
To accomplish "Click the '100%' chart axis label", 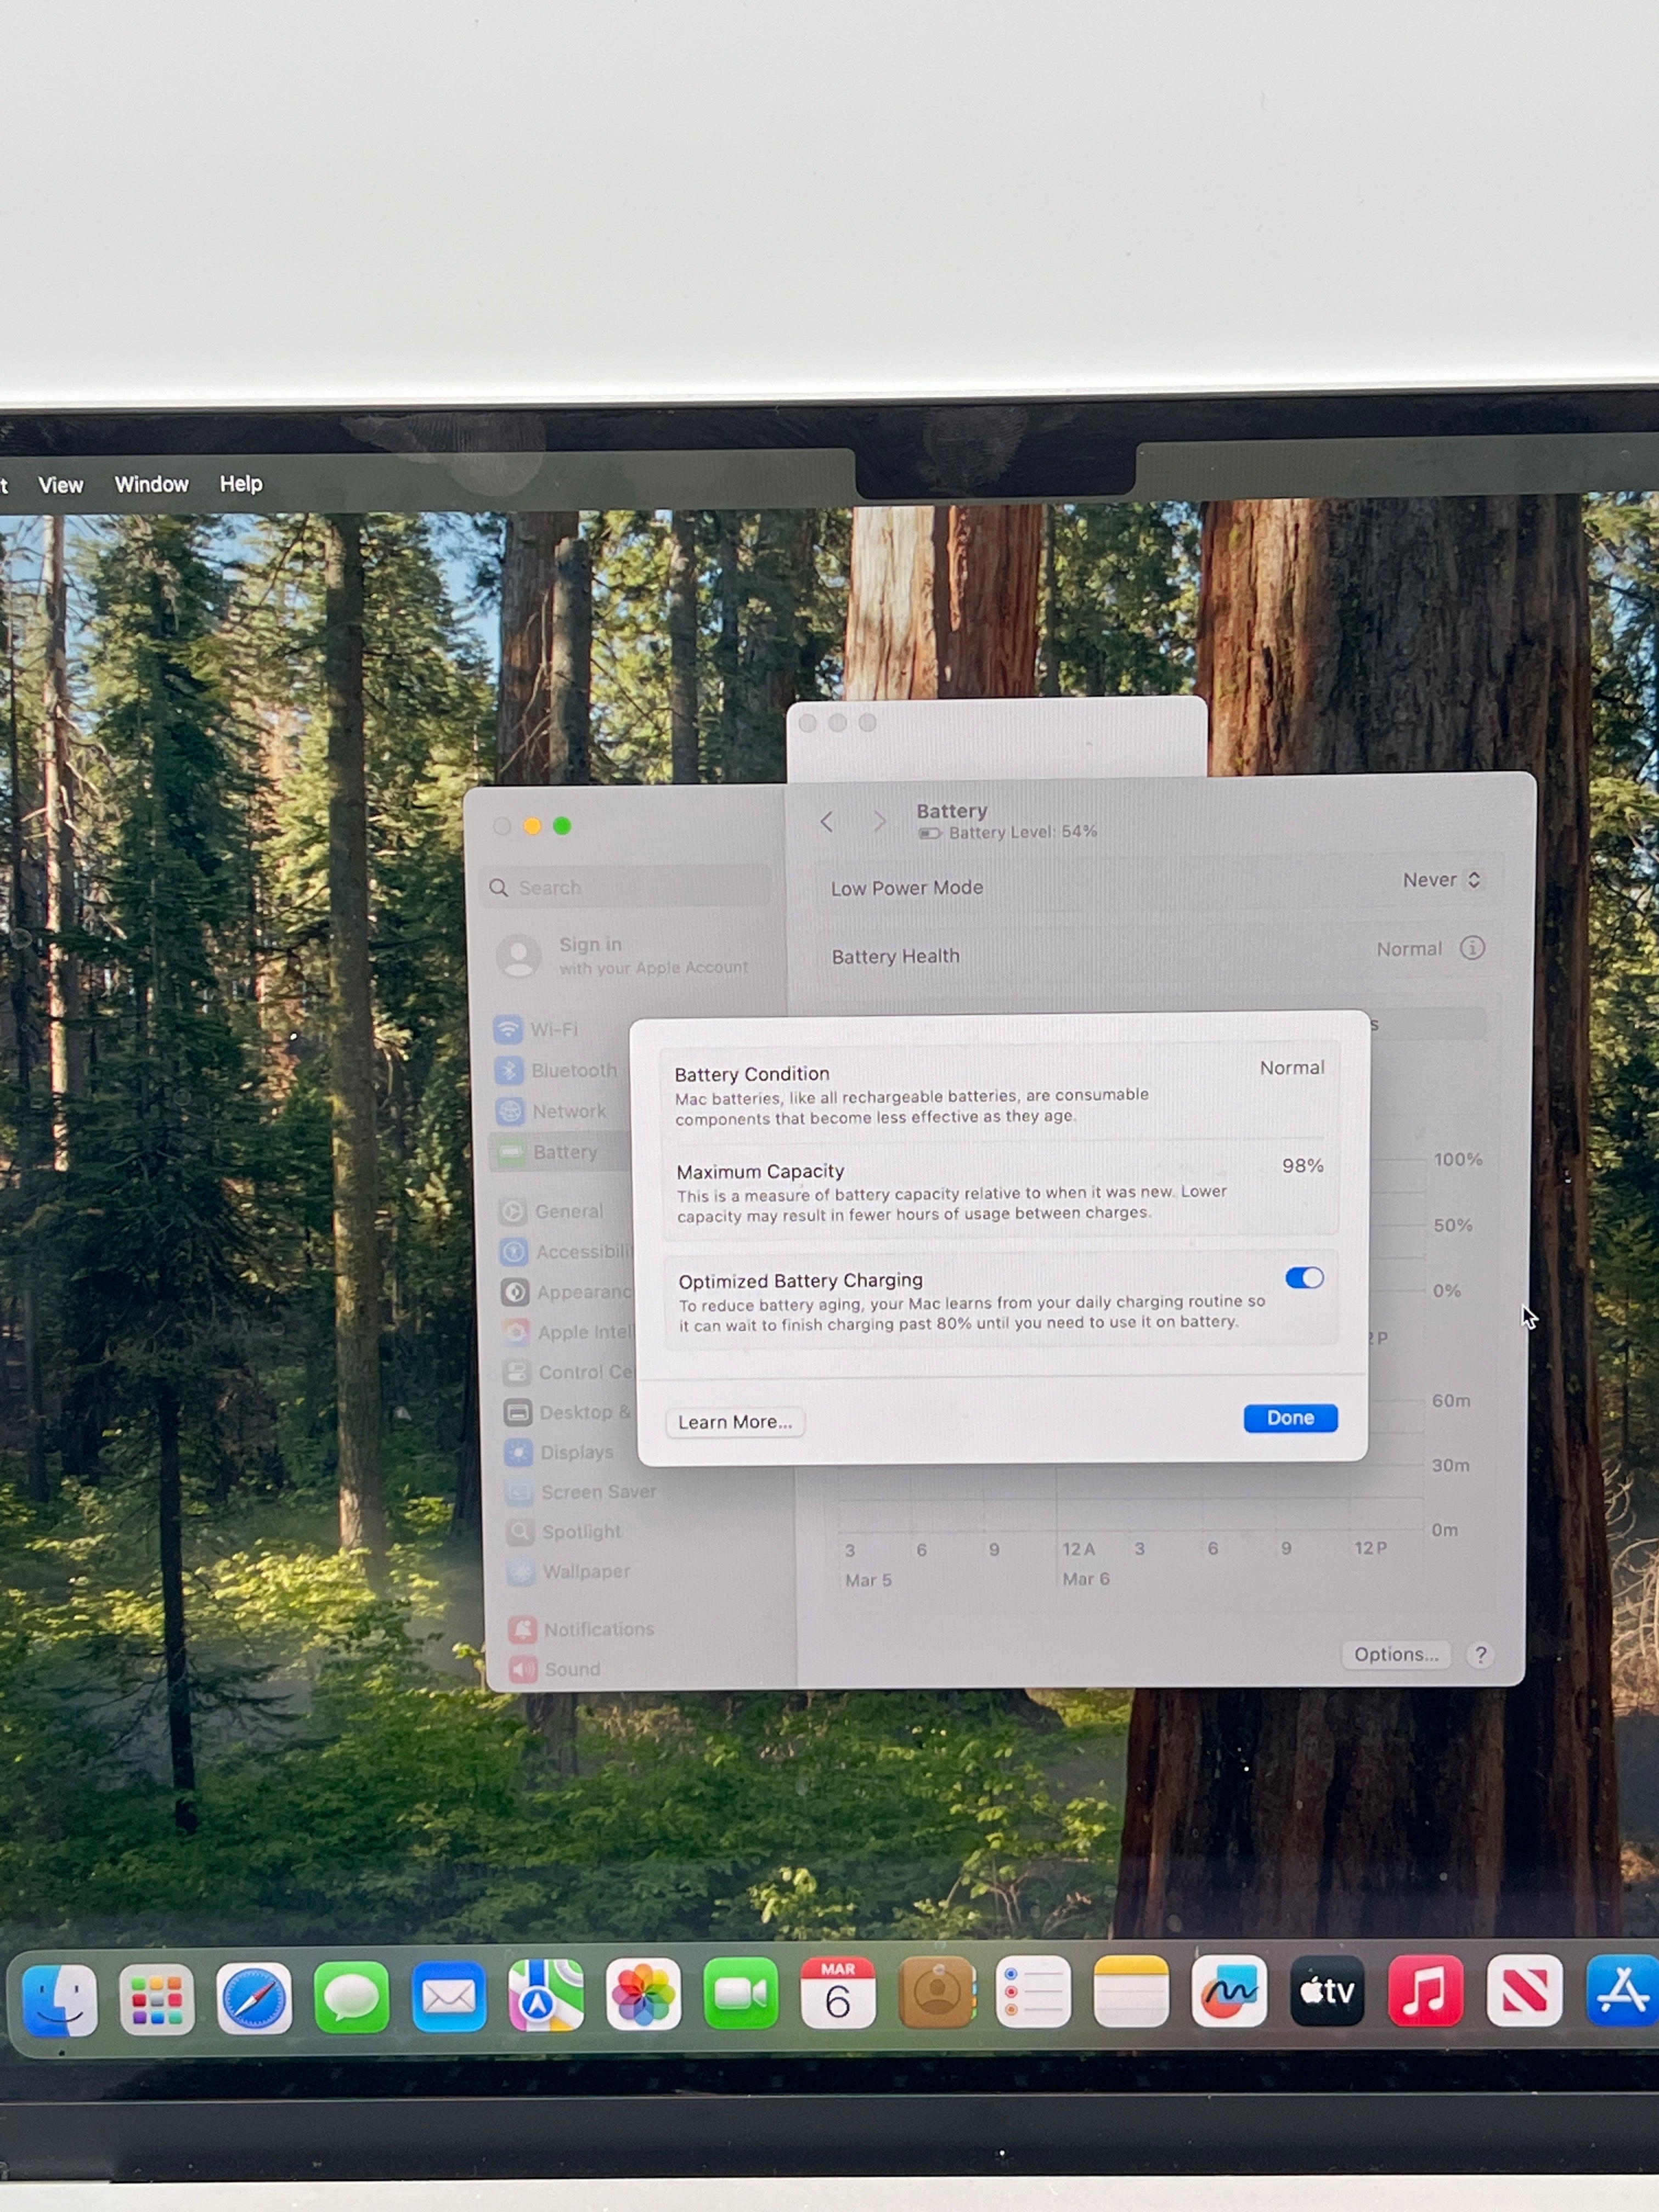I will [x=1458, y=1160].
